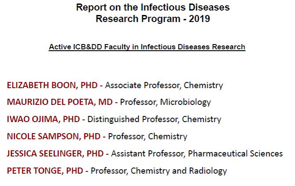Click "Professor, Chemistry" on Nicole Sampson's line
This screenshot has height=186, width=295.
147,136
